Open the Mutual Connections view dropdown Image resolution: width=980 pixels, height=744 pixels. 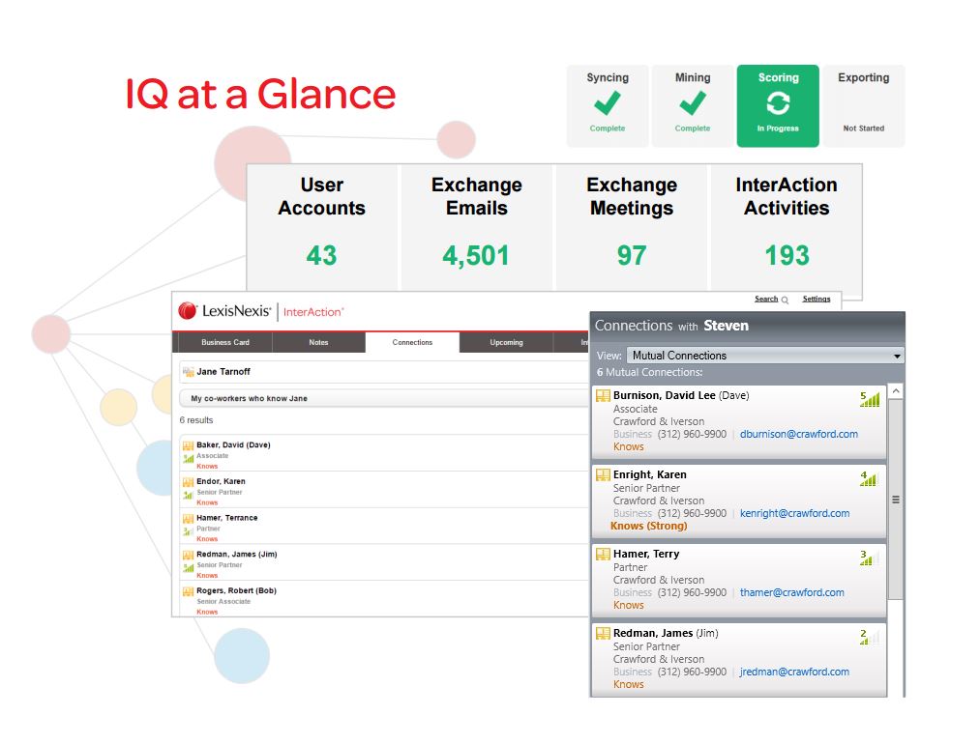pyautogui.click(x=765, y=356)
